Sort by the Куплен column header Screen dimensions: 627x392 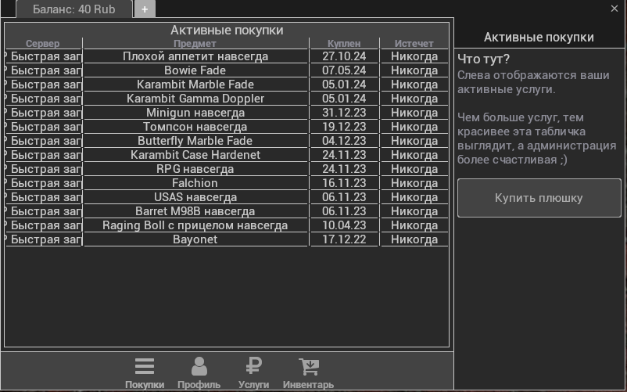click(x=344, y=44)
